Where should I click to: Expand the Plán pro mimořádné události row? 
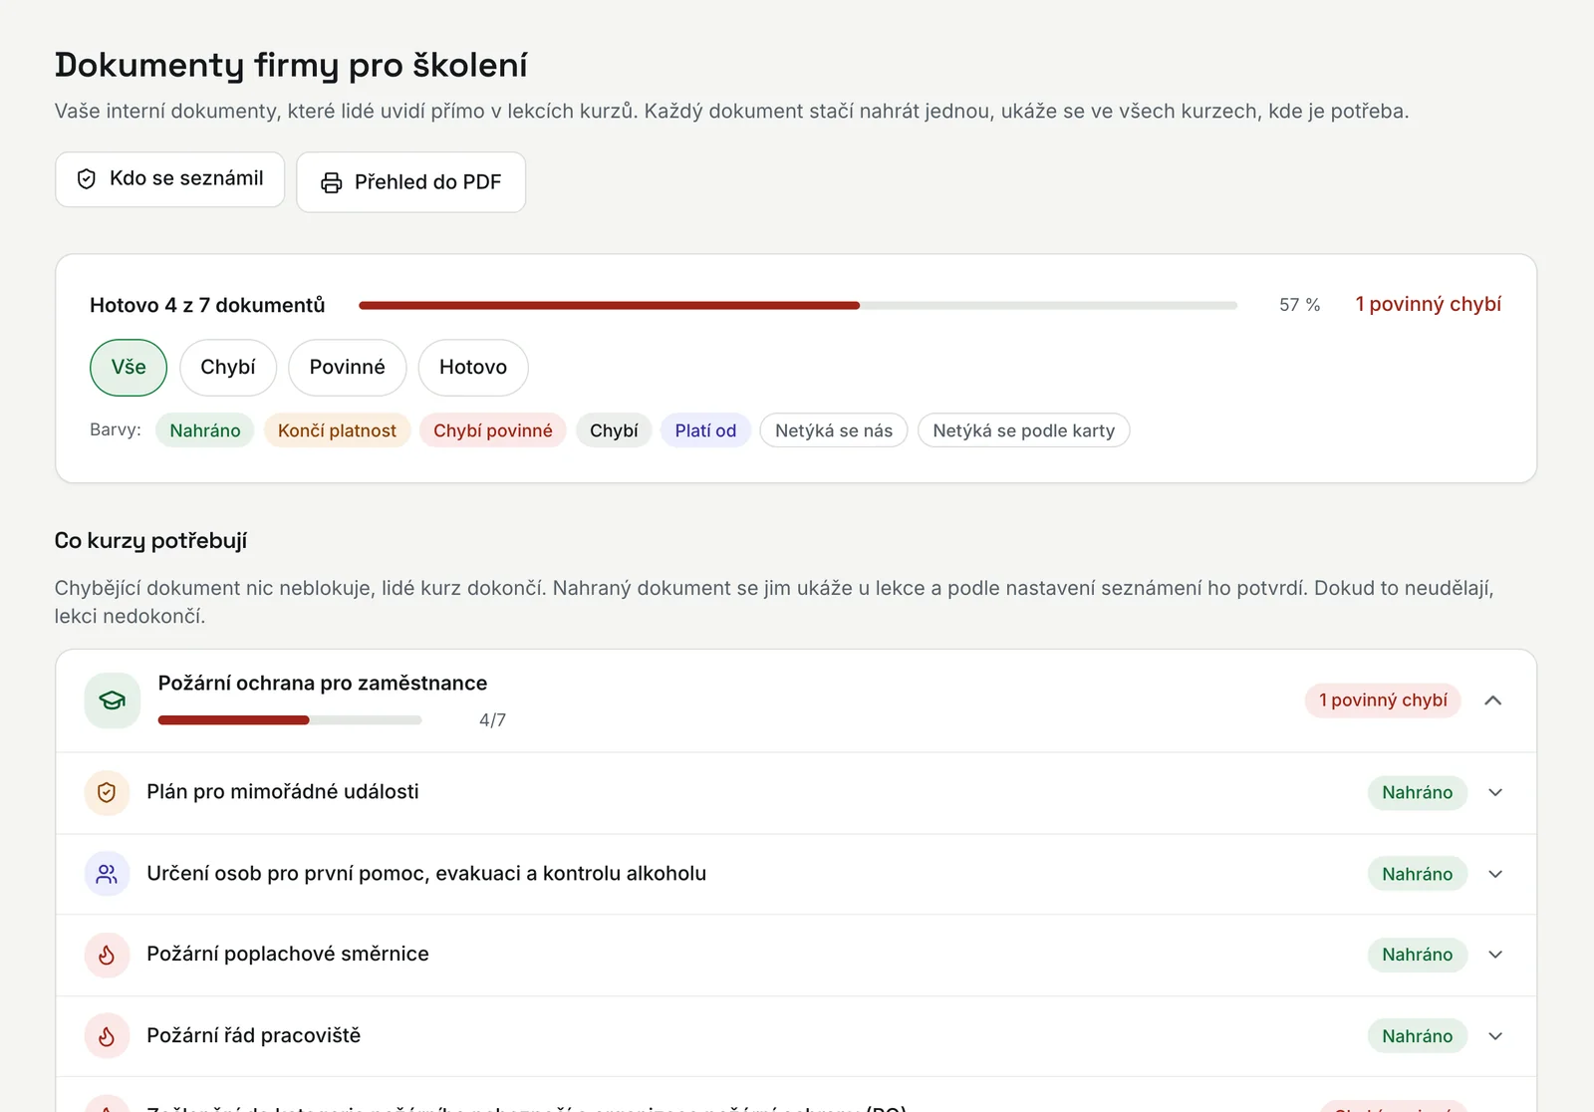click(1495, 793)
